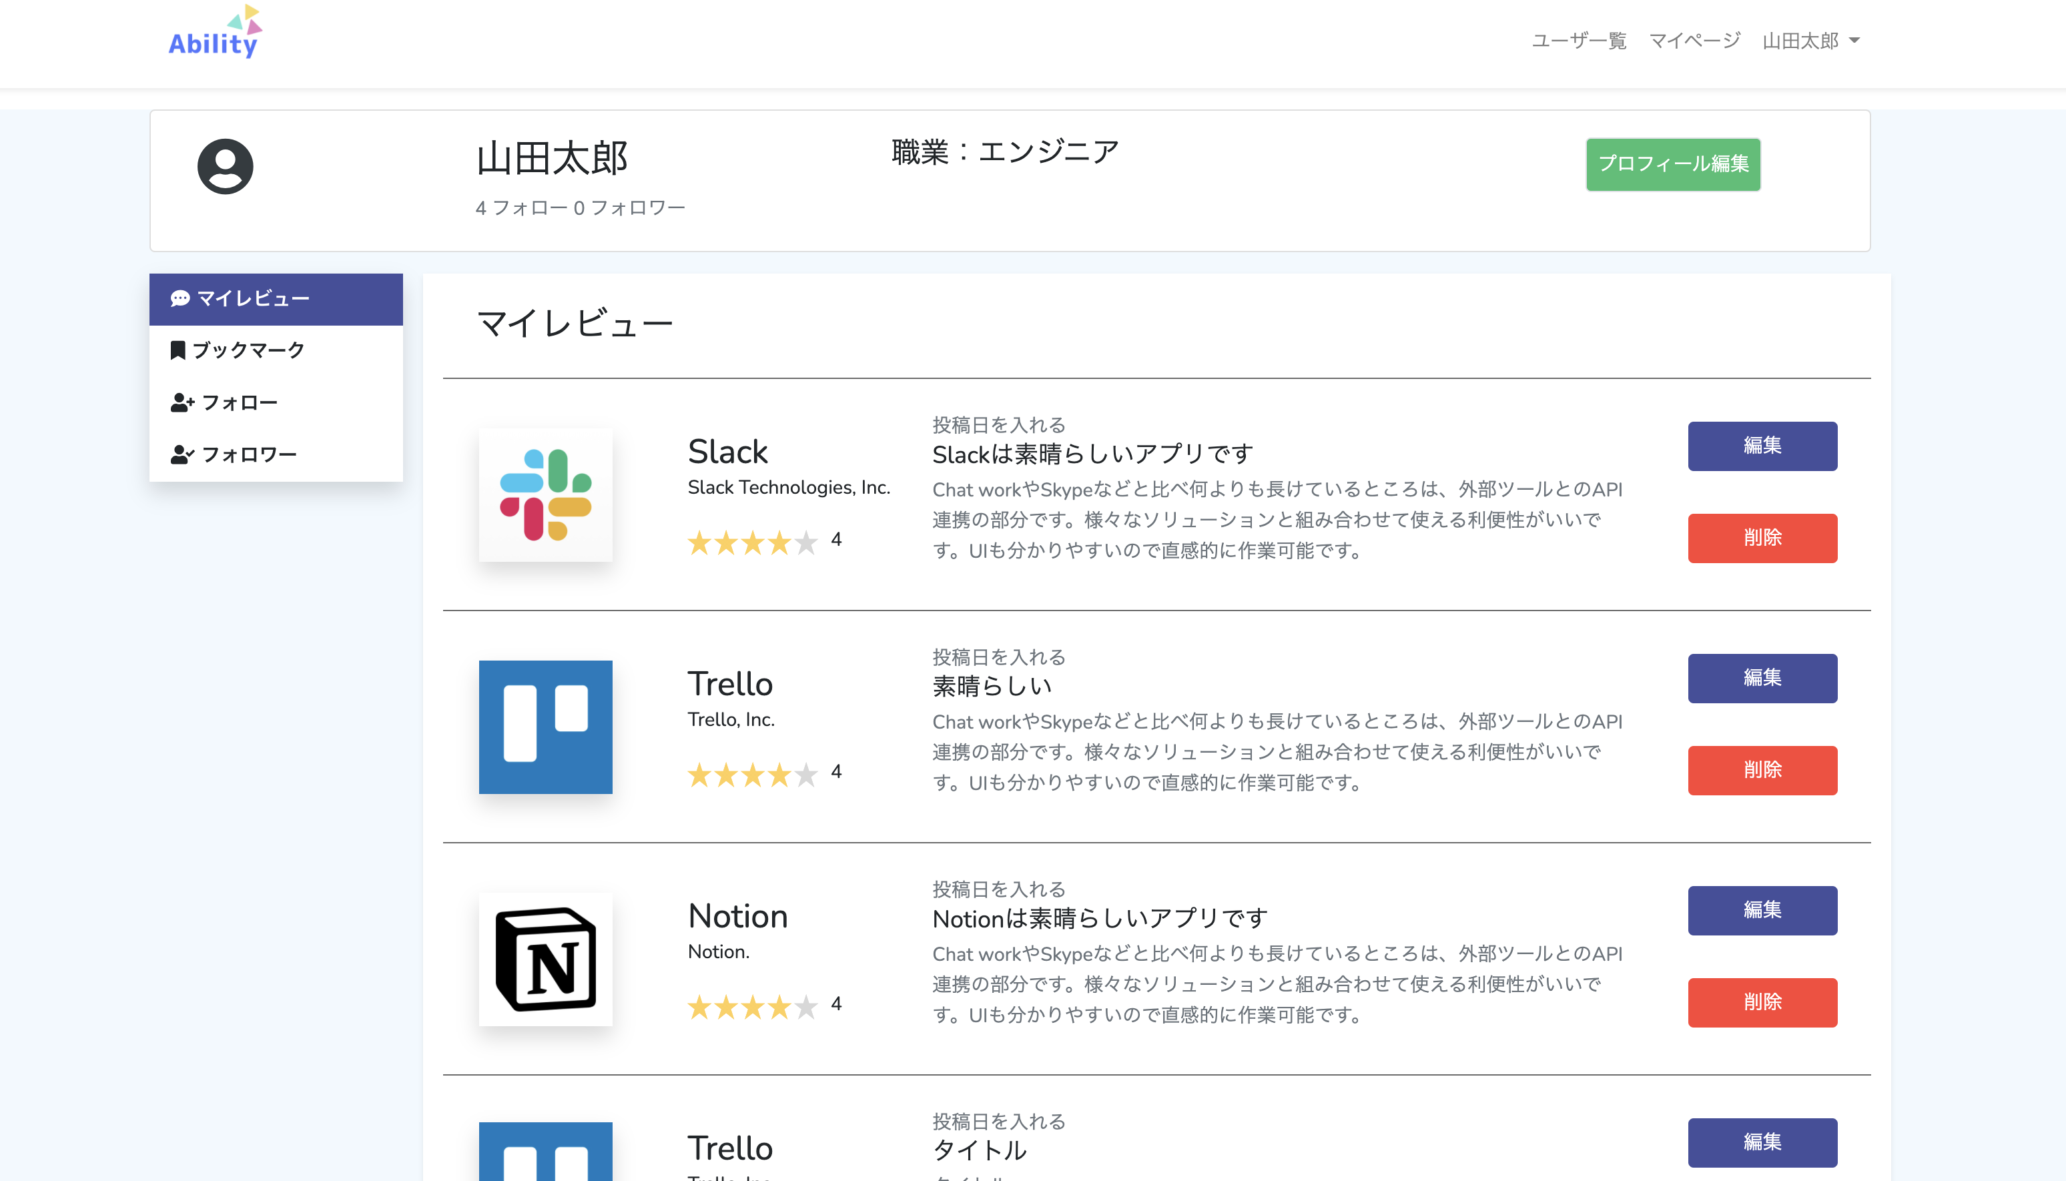
Task: Click the Slack app logo thumbnail
Action: pos(545,495)
